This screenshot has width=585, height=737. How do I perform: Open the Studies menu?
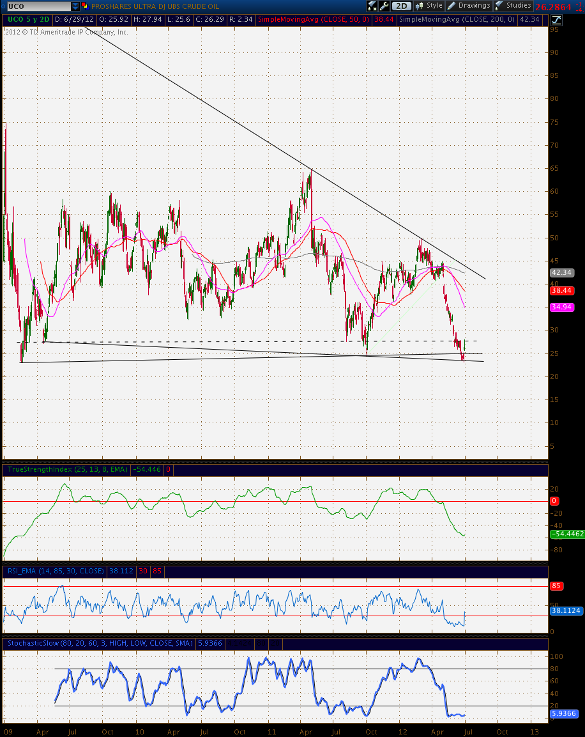click(x=513, y=6)
